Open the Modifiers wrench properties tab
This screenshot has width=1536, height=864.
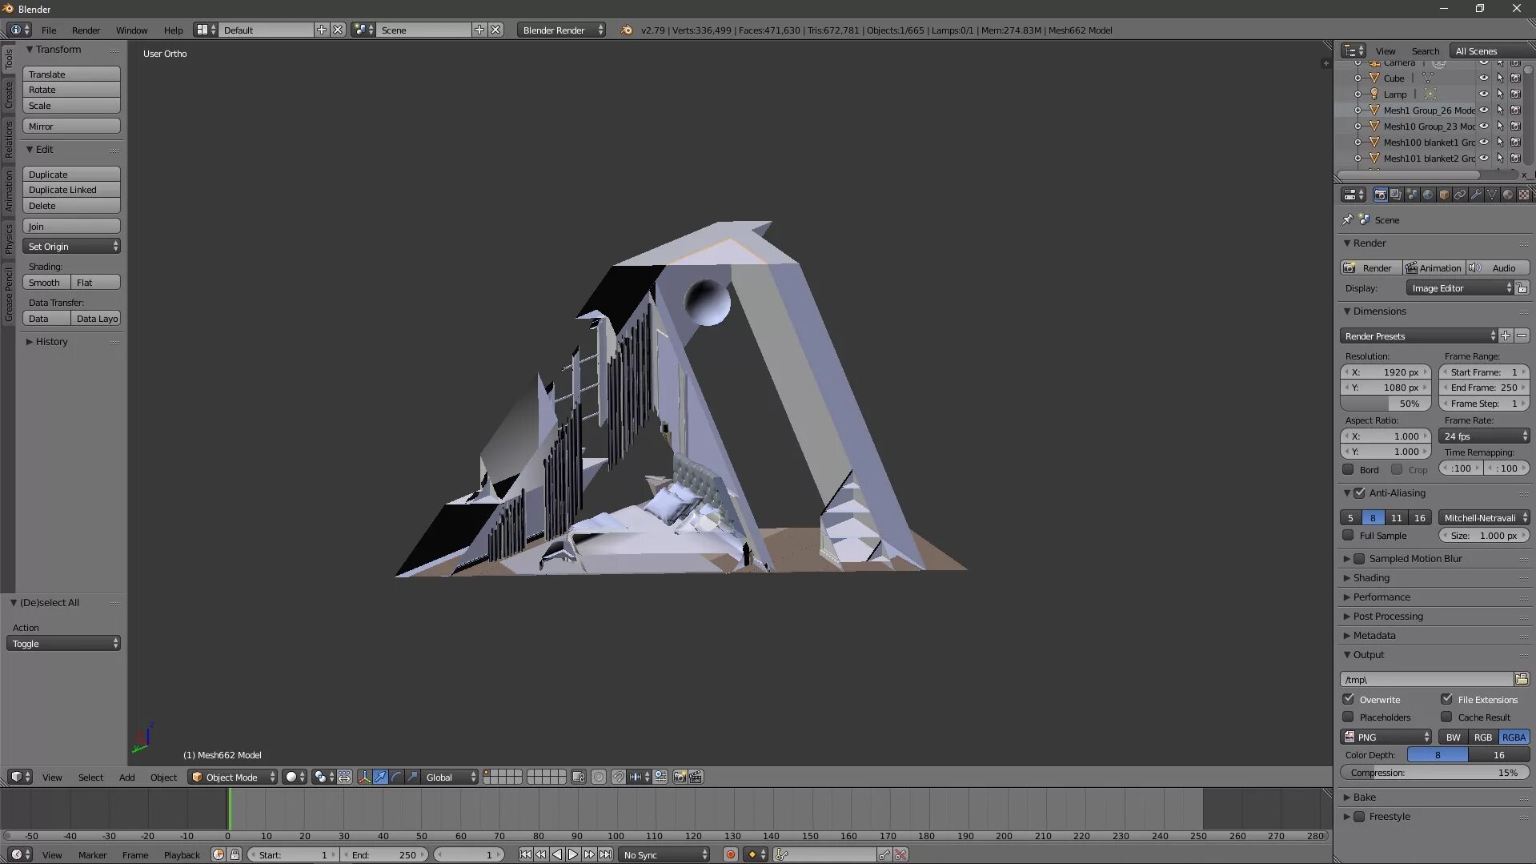click(1475, 195)
